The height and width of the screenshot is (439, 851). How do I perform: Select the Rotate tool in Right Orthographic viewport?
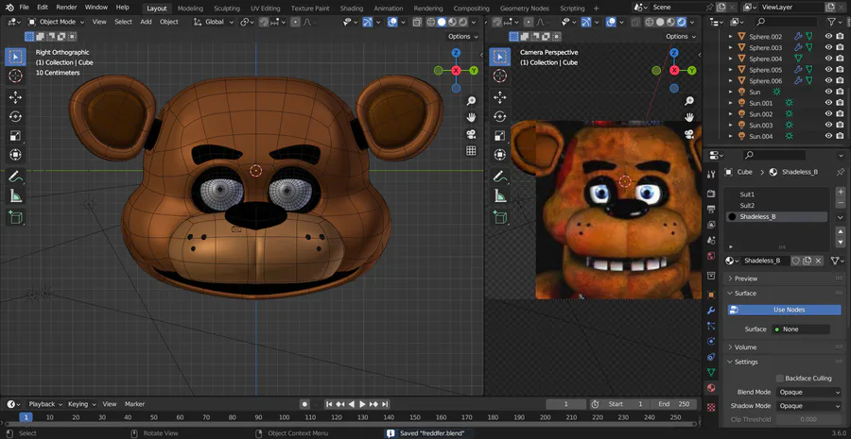point(15,116)
